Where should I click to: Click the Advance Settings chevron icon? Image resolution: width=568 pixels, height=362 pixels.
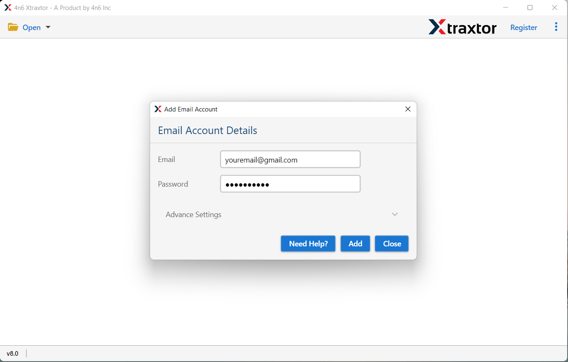pyautogui.click(x=395, y=214)
